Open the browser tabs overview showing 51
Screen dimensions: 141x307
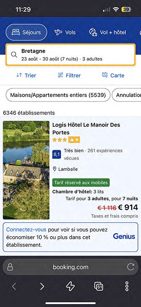click(x=99, y=287)
